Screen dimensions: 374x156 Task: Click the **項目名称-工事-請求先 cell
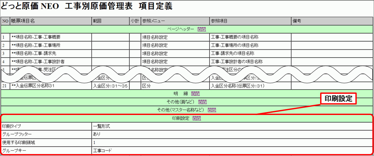pyautogui.click(x=51, y=53)
